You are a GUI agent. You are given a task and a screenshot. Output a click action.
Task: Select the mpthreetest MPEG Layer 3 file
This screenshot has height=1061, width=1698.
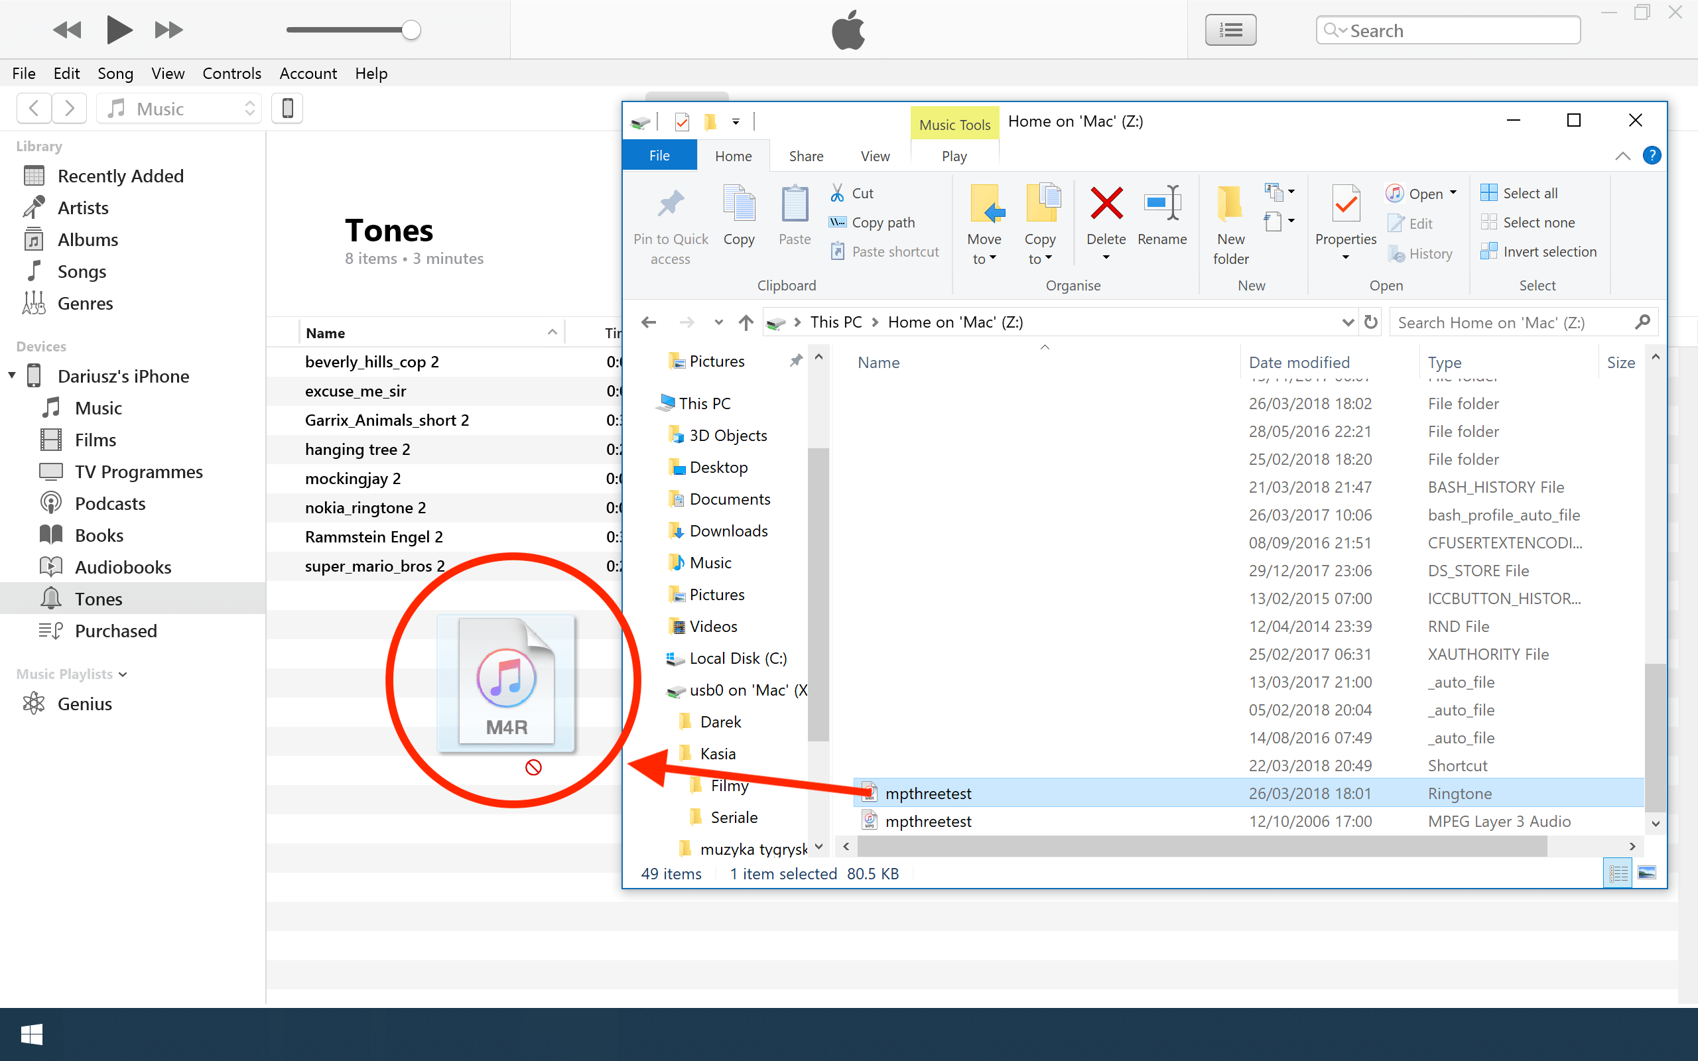coord(1248,821)
